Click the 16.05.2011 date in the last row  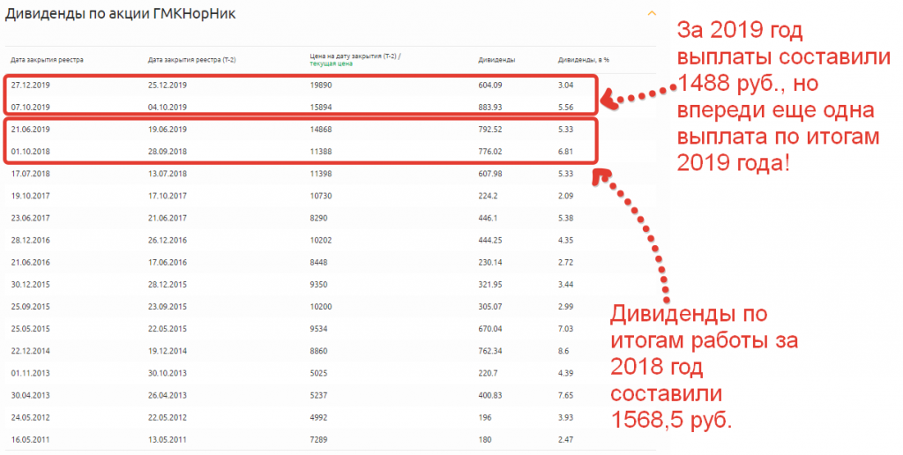29,437
